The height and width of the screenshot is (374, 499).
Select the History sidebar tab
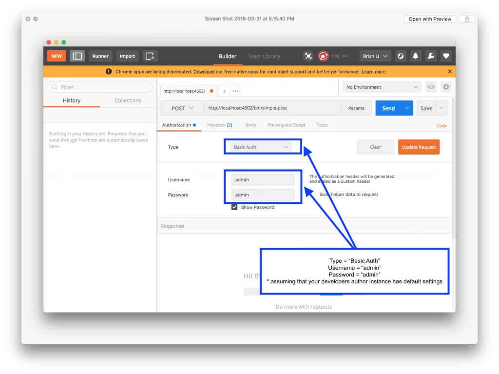click(x=72, y=100)
